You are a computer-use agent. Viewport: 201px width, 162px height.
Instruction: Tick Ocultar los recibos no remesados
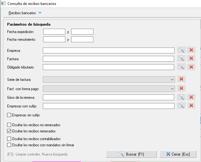9,125
